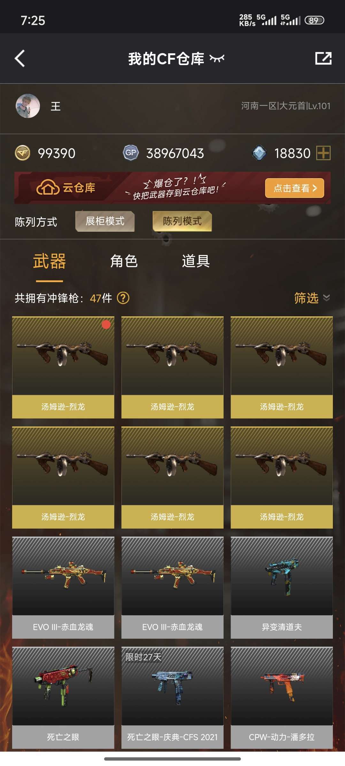Tap the CF point gold coin icon
The image size is (345, 766).
pyautogui.click(x=22, y=153)
